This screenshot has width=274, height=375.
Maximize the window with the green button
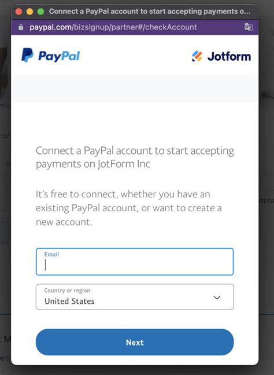coord(41,12)
